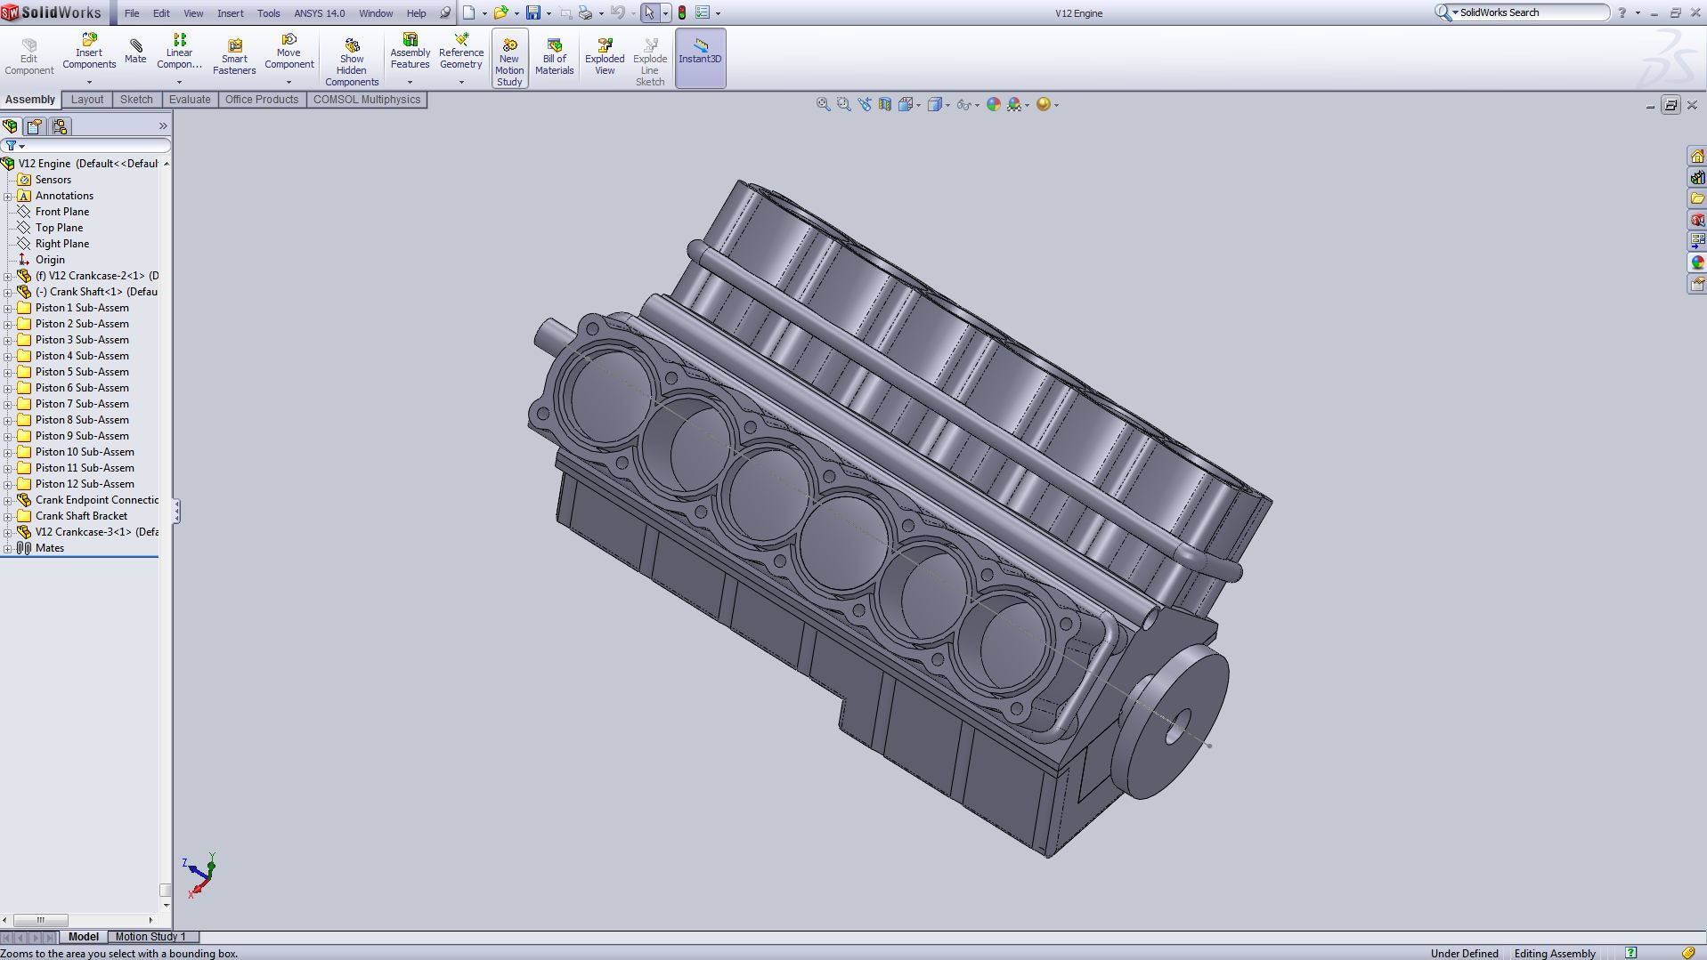Expand Assembly Features dropdown arrow
Screen dimensions: 1707x960
(x=410, y=82)
